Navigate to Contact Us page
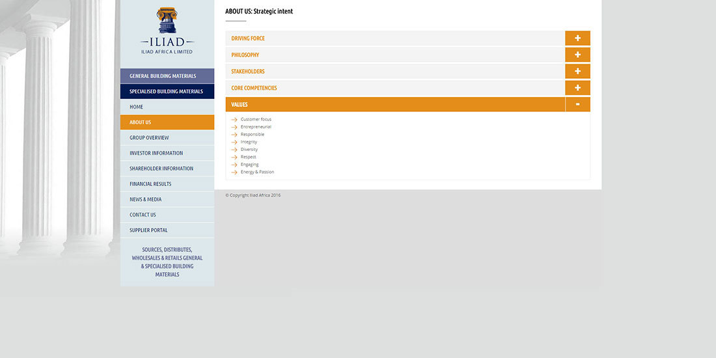This screenshot has height=358, width=716. [143, 215]
